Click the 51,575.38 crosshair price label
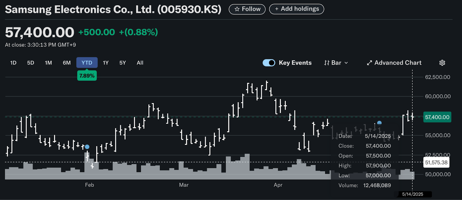This screenshot has width=462, height=200. pyautogui.click(x=436, y=163)
